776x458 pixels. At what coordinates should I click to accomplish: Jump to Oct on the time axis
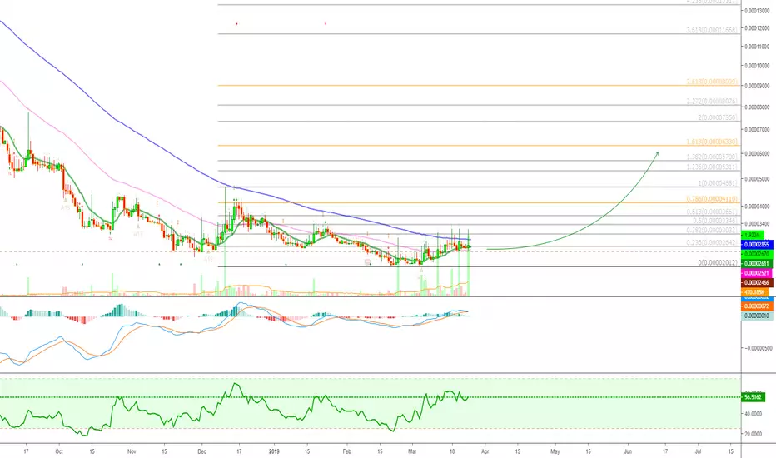pyautogui.click(x=59, y=451)
